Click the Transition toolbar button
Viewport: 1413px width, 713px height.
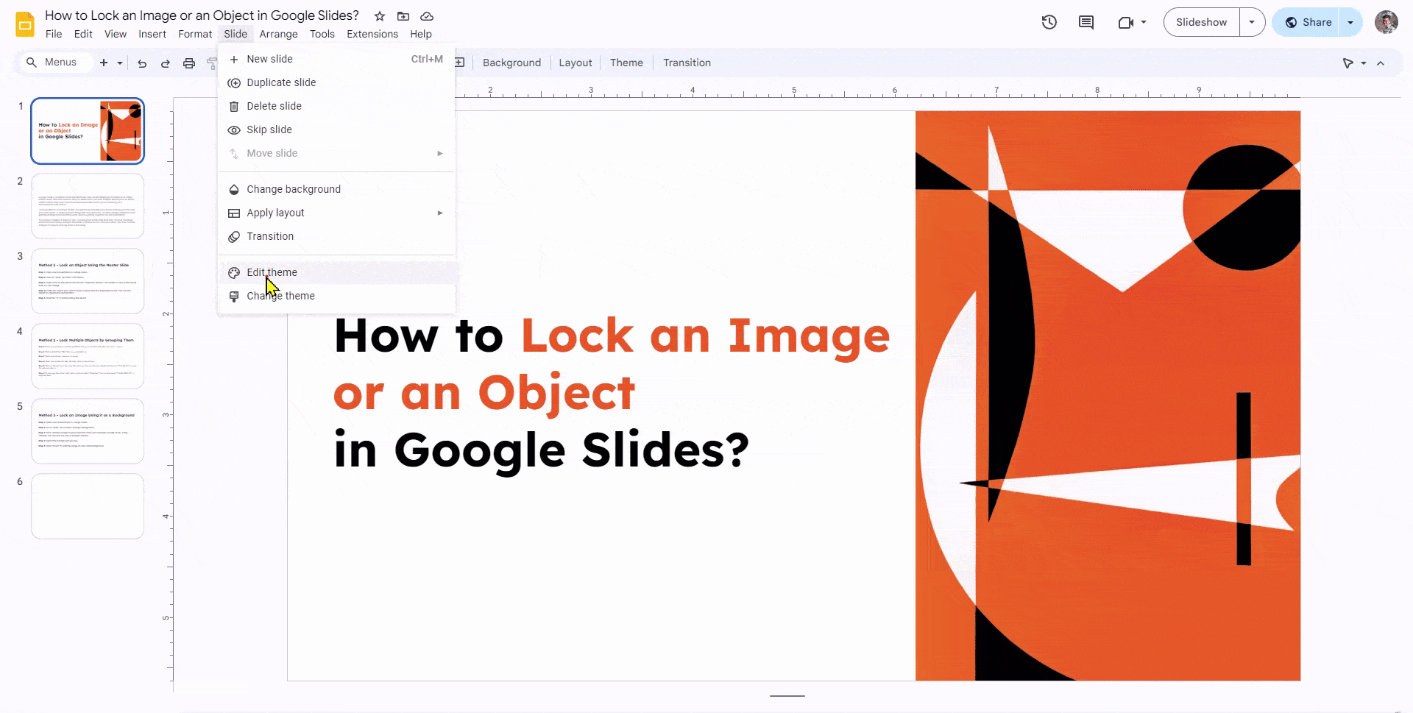pos(686,63)
